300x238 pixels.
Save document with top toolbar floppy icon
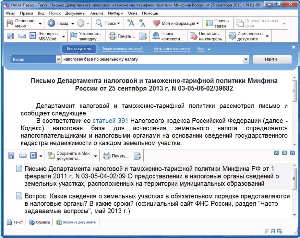point(10,36)
